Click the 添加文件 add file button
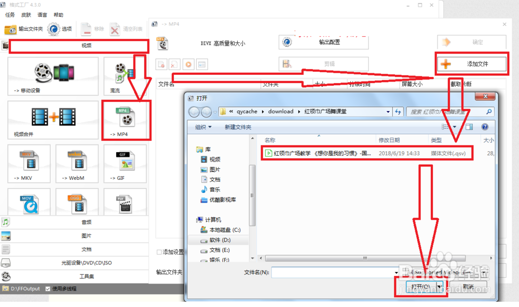 [471, 63]
